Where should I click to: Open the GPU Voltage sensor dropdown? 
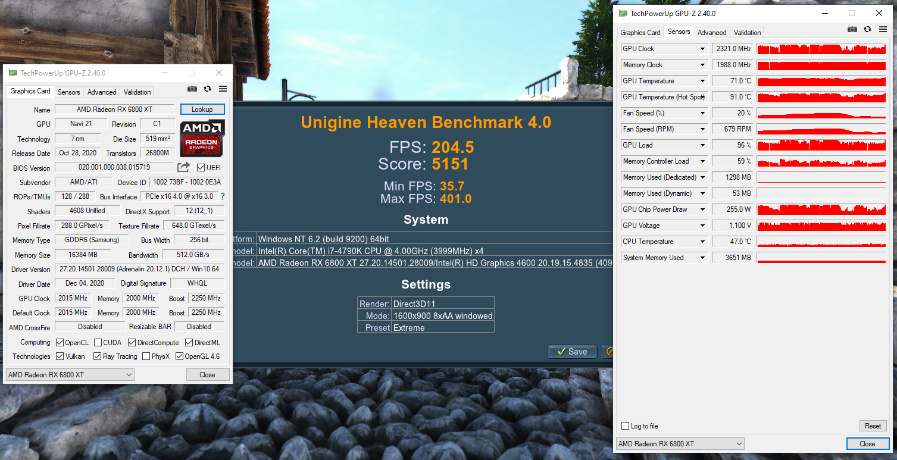coord(702,226)
